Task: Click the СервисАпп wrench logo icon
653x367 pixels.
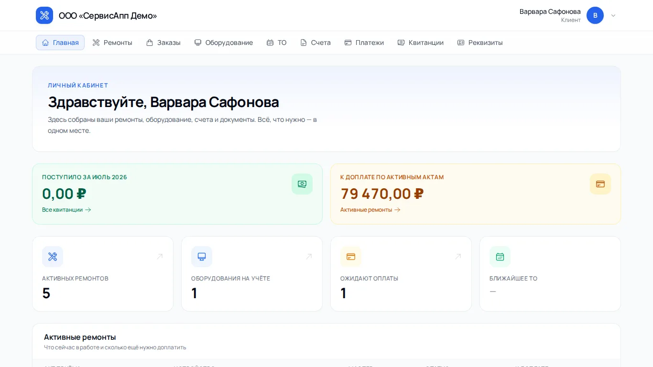Action: [44, 15]
